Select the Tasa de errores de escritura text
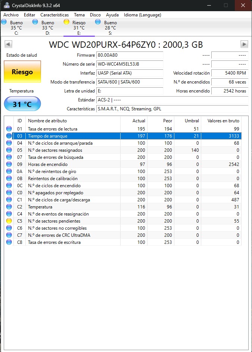Viewport: 252px width, 352px height. coord(54,242)
